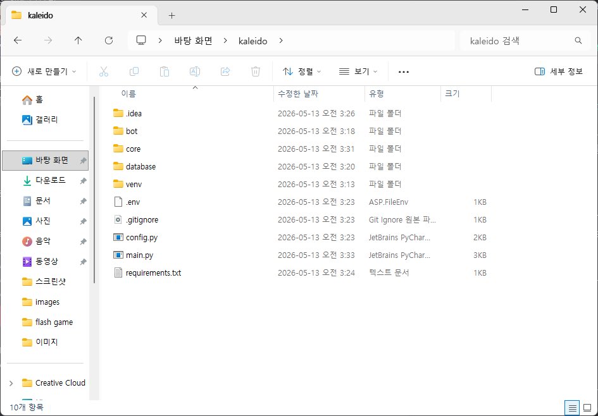Viewport: 598px width, 416px height.
Task: Switch to details view layout icon
Action: click(x=572, y=408)
